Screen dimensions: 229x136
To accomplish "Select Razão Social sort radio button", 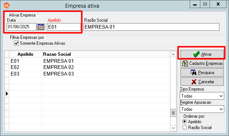I will 185,128.
